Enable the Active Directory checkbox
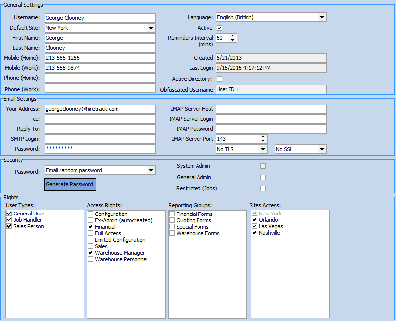Viewport: 396px width, 321px height. [220, 79]
